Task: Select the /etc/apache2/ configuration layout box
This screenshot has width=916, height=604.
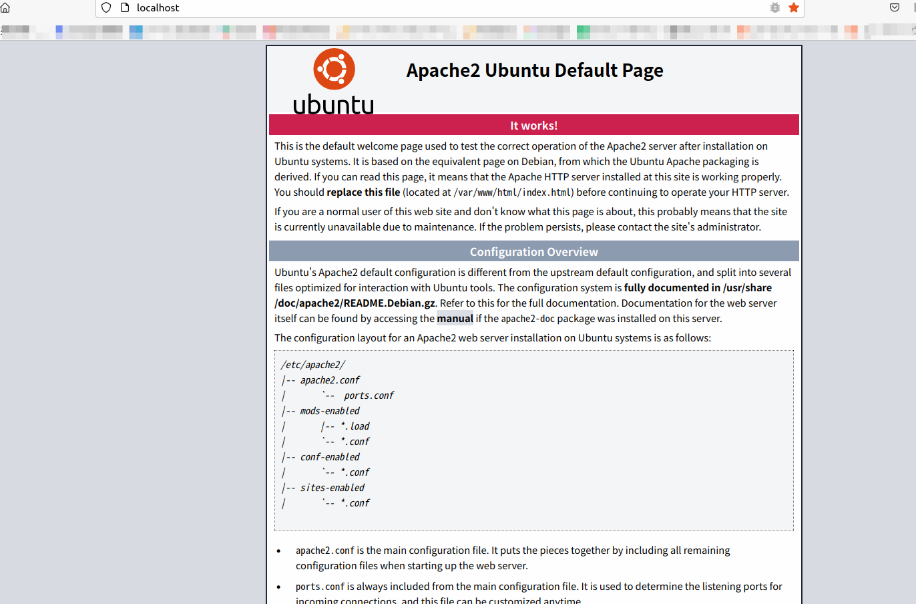Action: coord(533,440)
